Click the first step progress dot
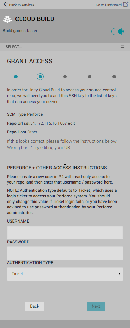 [16, 77]
